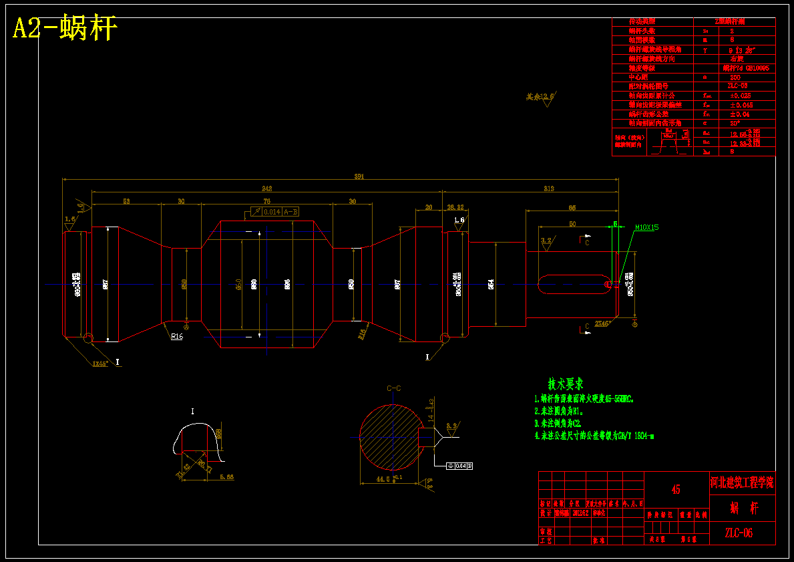The width and height of the screenshot is (794, 562).
Task: Click the '66' dimension above shaft end
Action: click(572, 207)
